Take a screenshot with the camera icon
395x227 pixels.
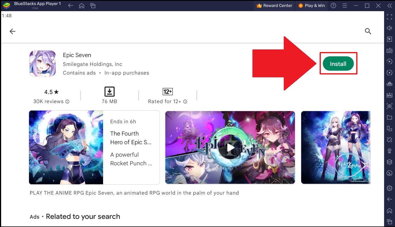[389, 106]
